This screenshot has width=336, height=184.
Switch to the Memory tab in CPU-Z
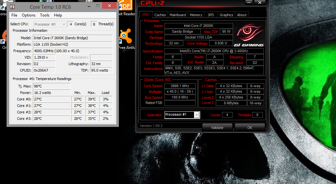pos(196,15)
